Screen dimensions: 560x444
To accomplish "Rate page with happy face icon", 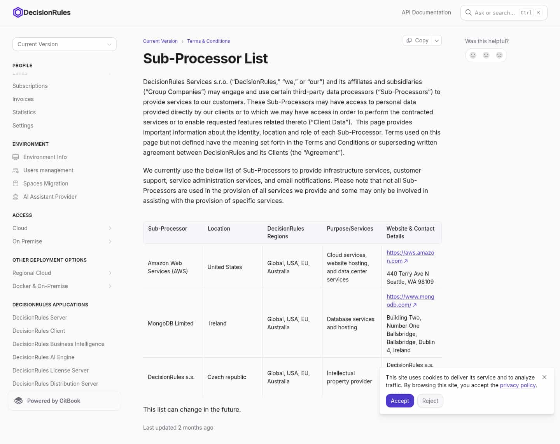I will tap(473, 55).
